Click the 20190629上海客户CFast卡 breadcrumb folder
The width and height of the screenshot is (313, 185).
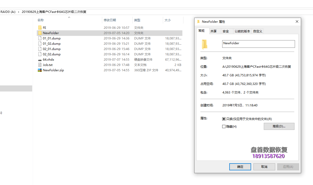coord(54,12)
